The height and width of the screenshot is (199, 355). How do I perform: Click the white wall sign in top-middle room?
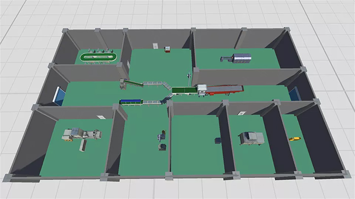(x=155, y=46)
